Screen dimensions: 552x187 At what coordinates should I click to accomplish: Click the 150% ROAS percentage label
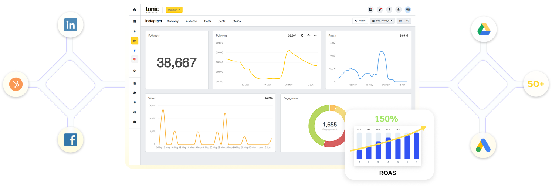tap(386, 119)
